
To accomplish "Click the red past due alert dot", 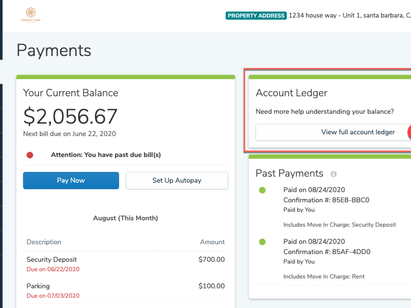I will (x=30, y=155).
